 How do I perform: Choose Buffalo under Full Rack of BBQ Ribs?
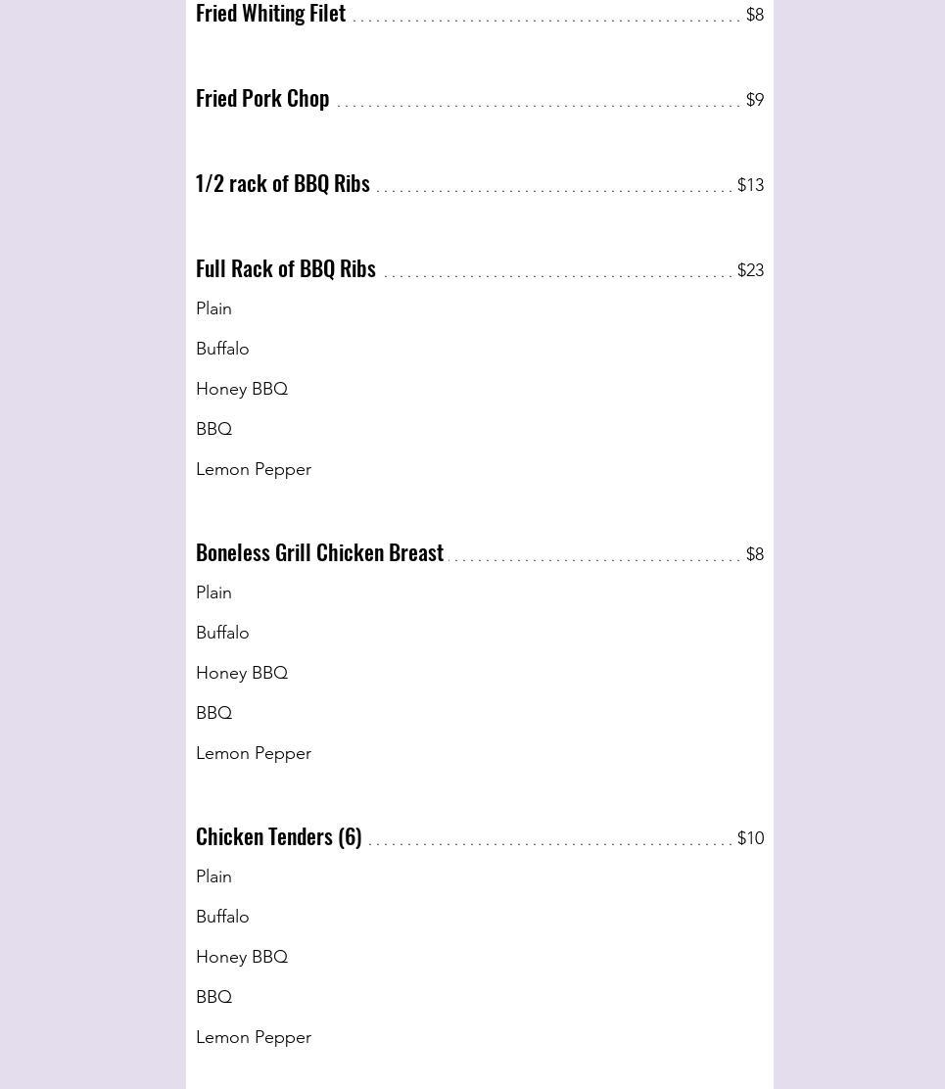pyautogui.click(x=222, y=350)
